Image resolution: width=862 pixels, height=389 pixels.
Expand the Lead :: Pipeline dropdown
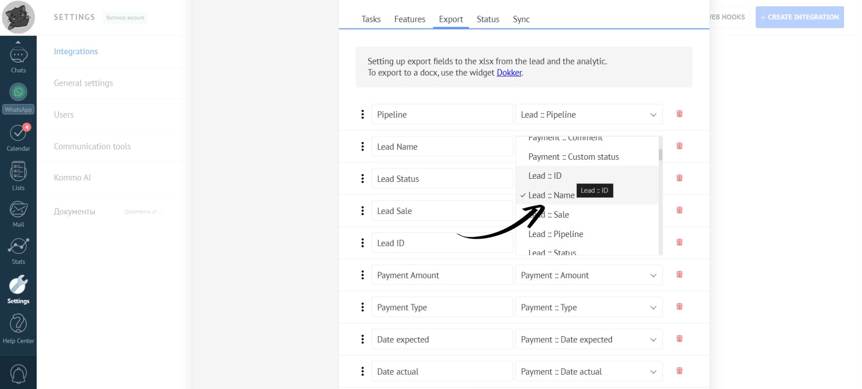coord(588,114)
